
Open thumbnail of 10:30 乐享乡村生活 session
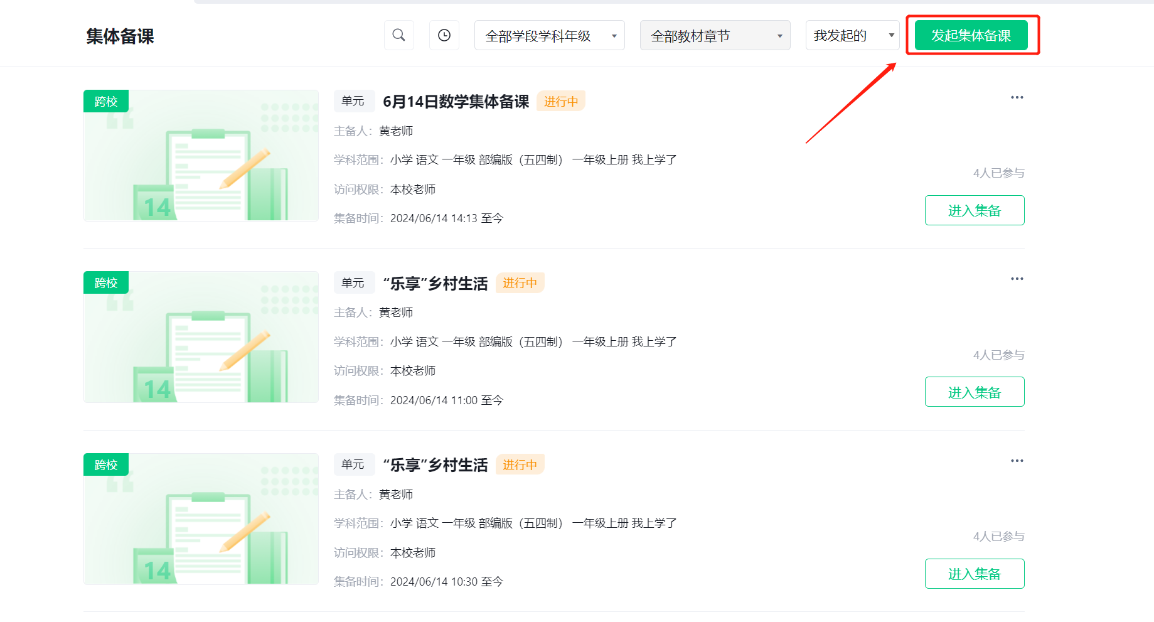[x=201, y=519]
